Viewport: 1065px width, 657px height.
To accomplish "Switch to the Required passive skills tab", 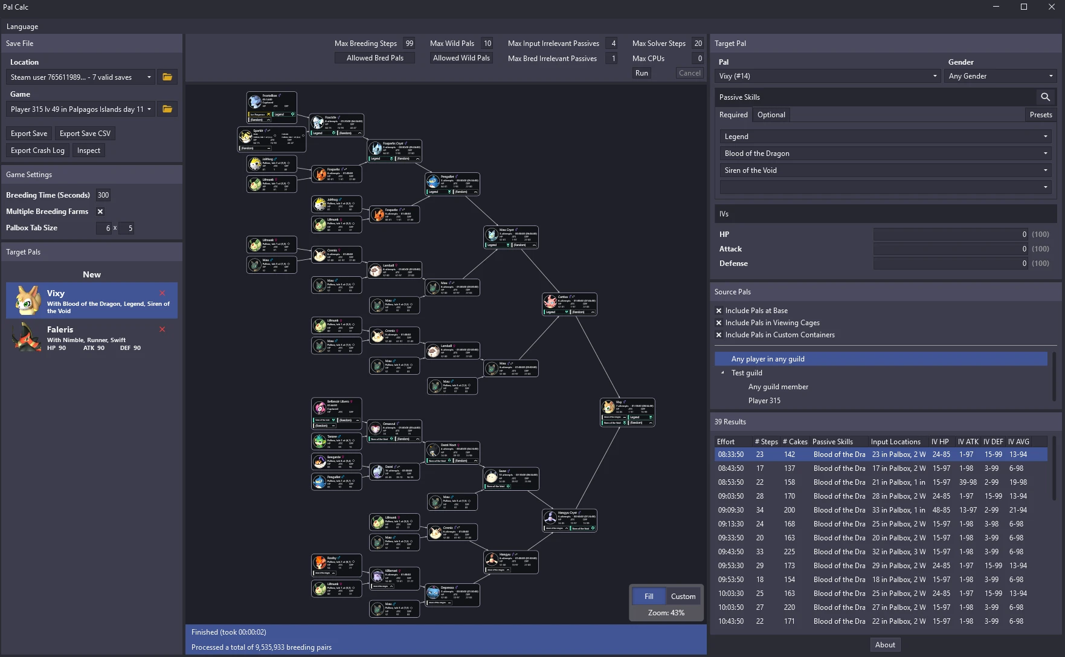I will click(x=733, y=115).
